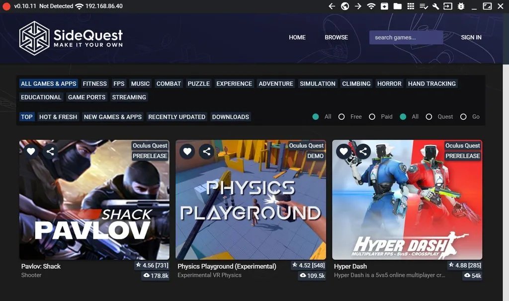Open the installed apps grid icon
The image size is (509, 301).
[410, 6]
